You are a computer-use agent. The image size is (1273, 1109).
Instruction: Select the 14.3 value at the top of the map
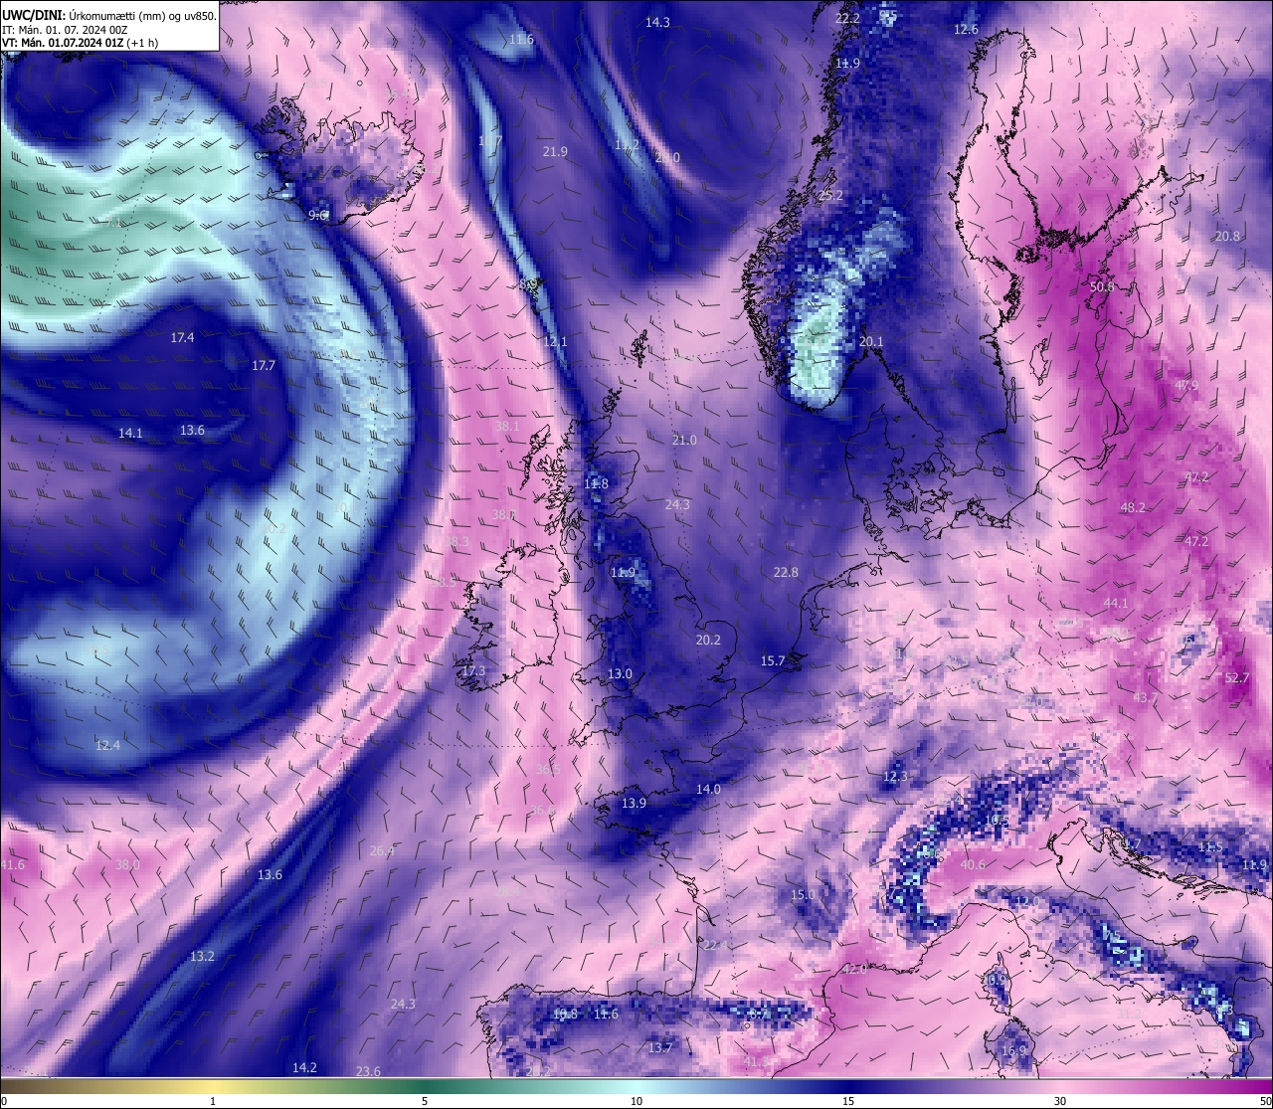coord(657,22)
